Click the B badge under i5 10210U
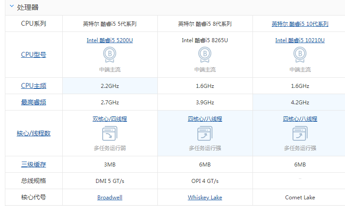 [300, 55]
